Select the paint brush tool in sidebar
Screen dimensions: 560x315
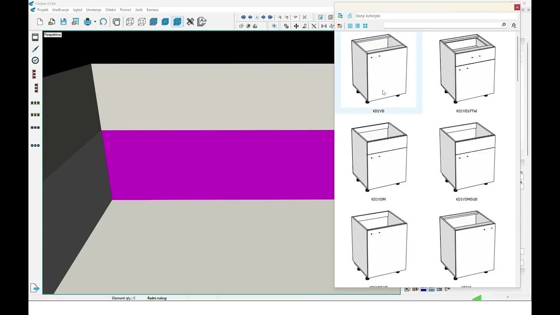tap(35, 49)
